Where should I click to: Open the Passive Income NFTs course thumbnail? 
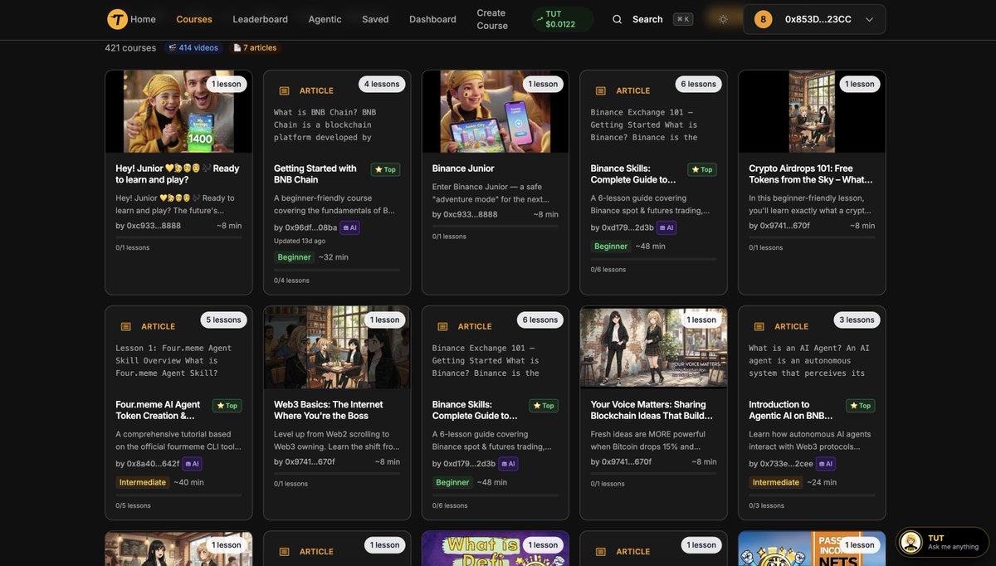812,549
